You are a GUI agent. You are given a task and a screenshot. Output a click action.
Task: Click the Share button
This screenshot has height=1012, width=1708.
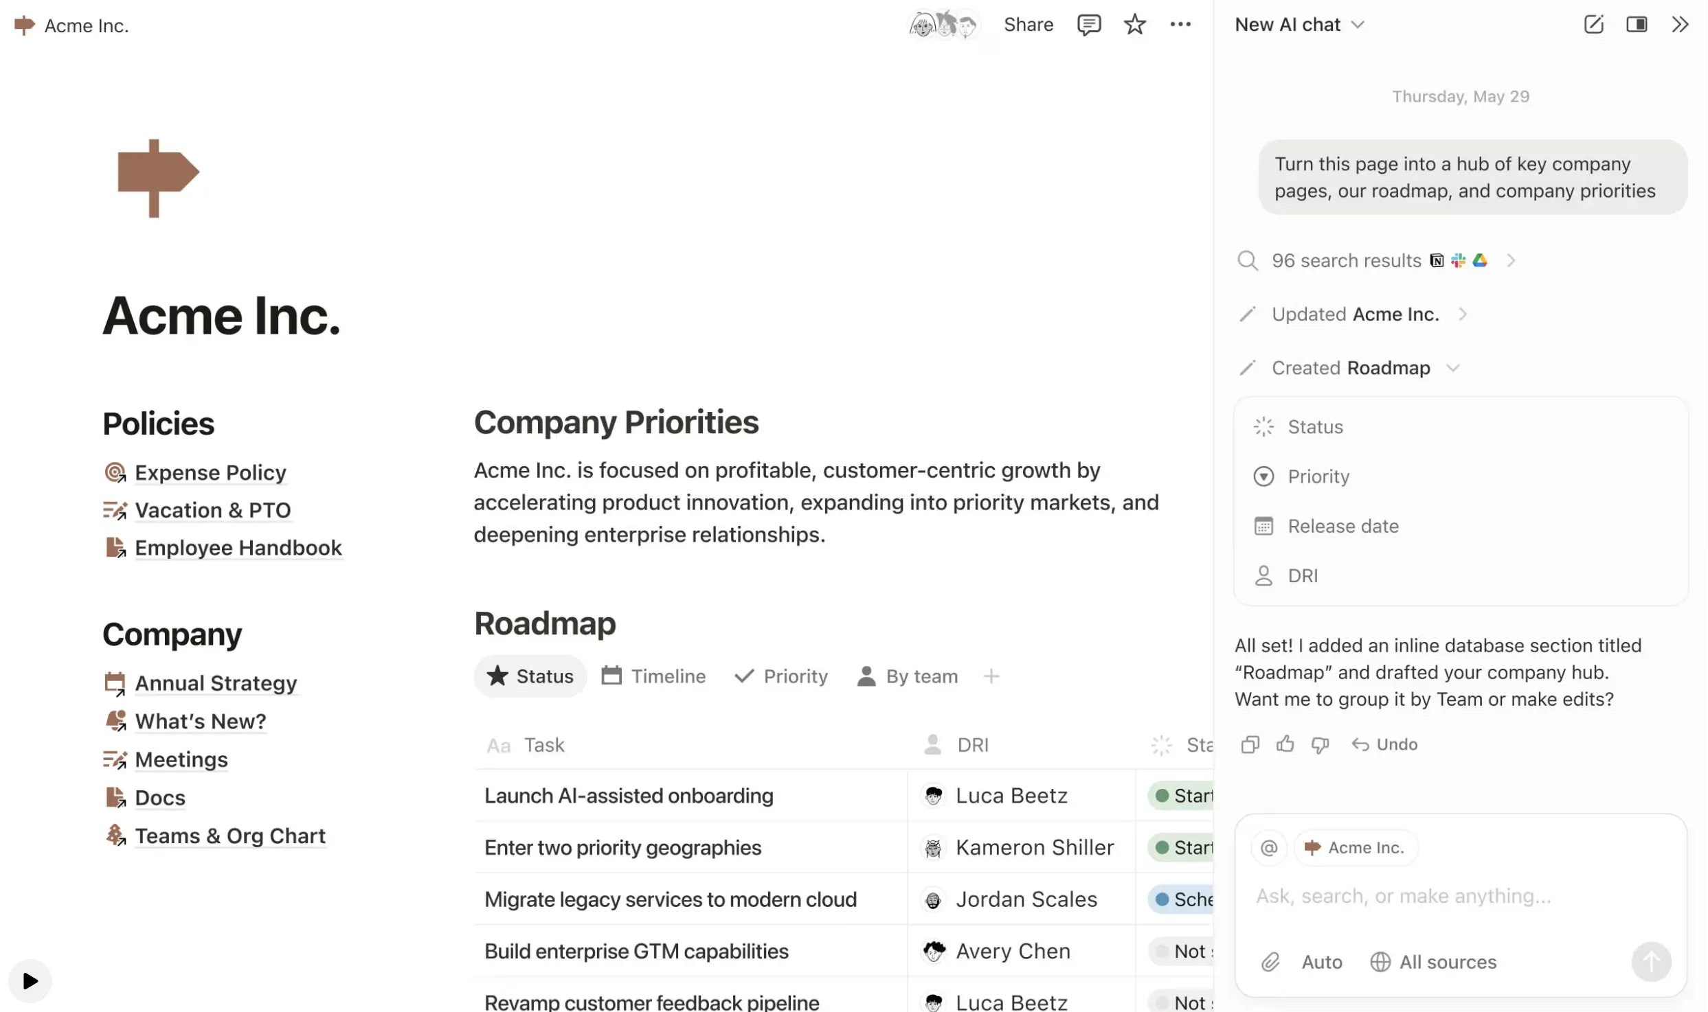pos(1028,25)
